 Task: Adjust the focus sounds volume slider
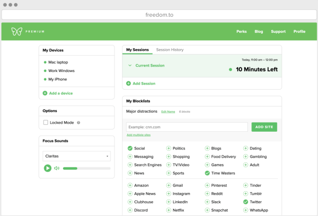pyautogui.click(x=87, y=168)
